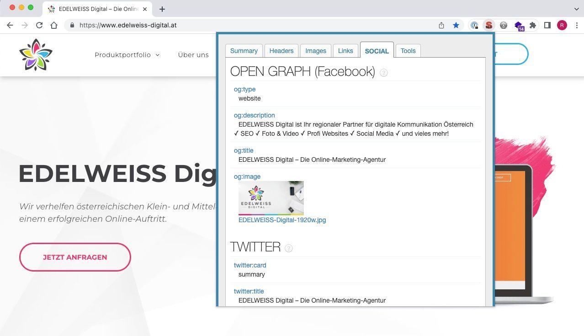This screenshot has height=336, width=584.
Task: Click the twitter:title label
Action: click(249, 291)
